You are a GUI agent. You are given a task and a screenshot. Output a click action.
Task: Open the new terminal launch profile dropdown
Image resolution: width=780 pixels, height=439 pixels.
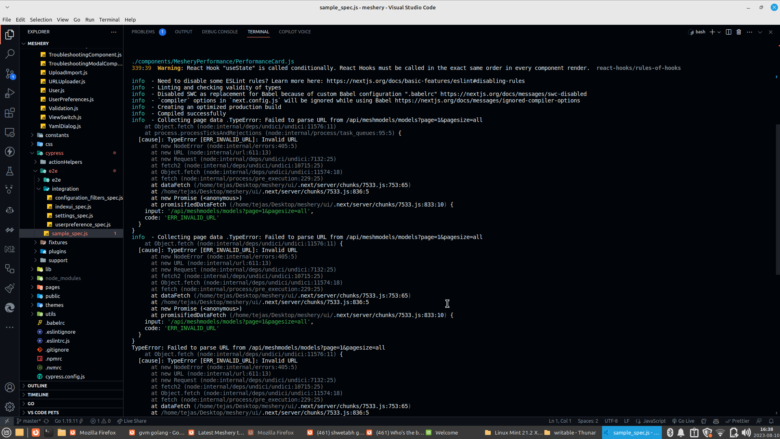tap(719, 32)
